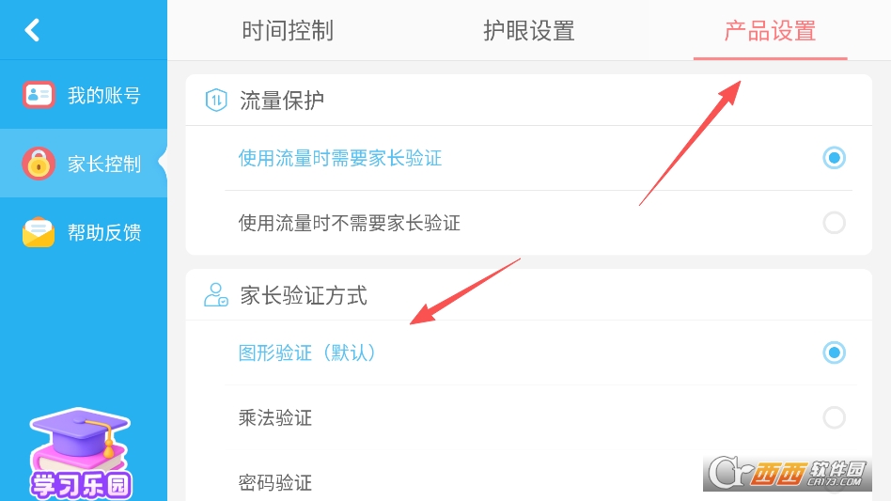Select the 乘法验证 radio button
This screenshot has width=891, height=501.
coord(834,417)
